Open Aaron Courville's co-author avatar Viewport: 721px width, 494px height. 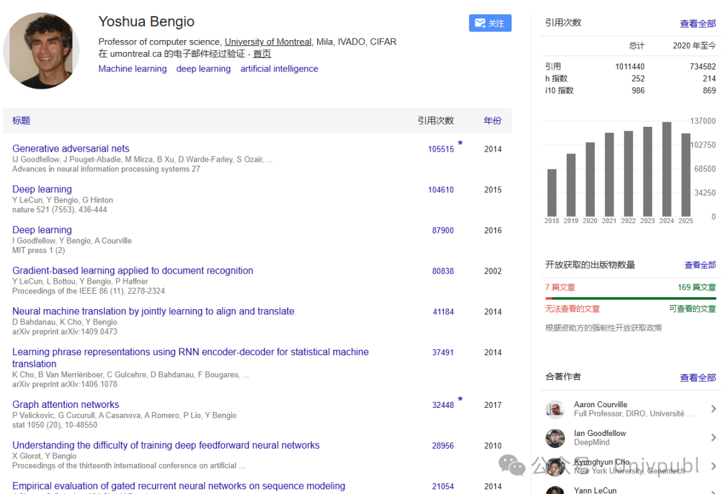pyautogui.click(x=555, y=409)
